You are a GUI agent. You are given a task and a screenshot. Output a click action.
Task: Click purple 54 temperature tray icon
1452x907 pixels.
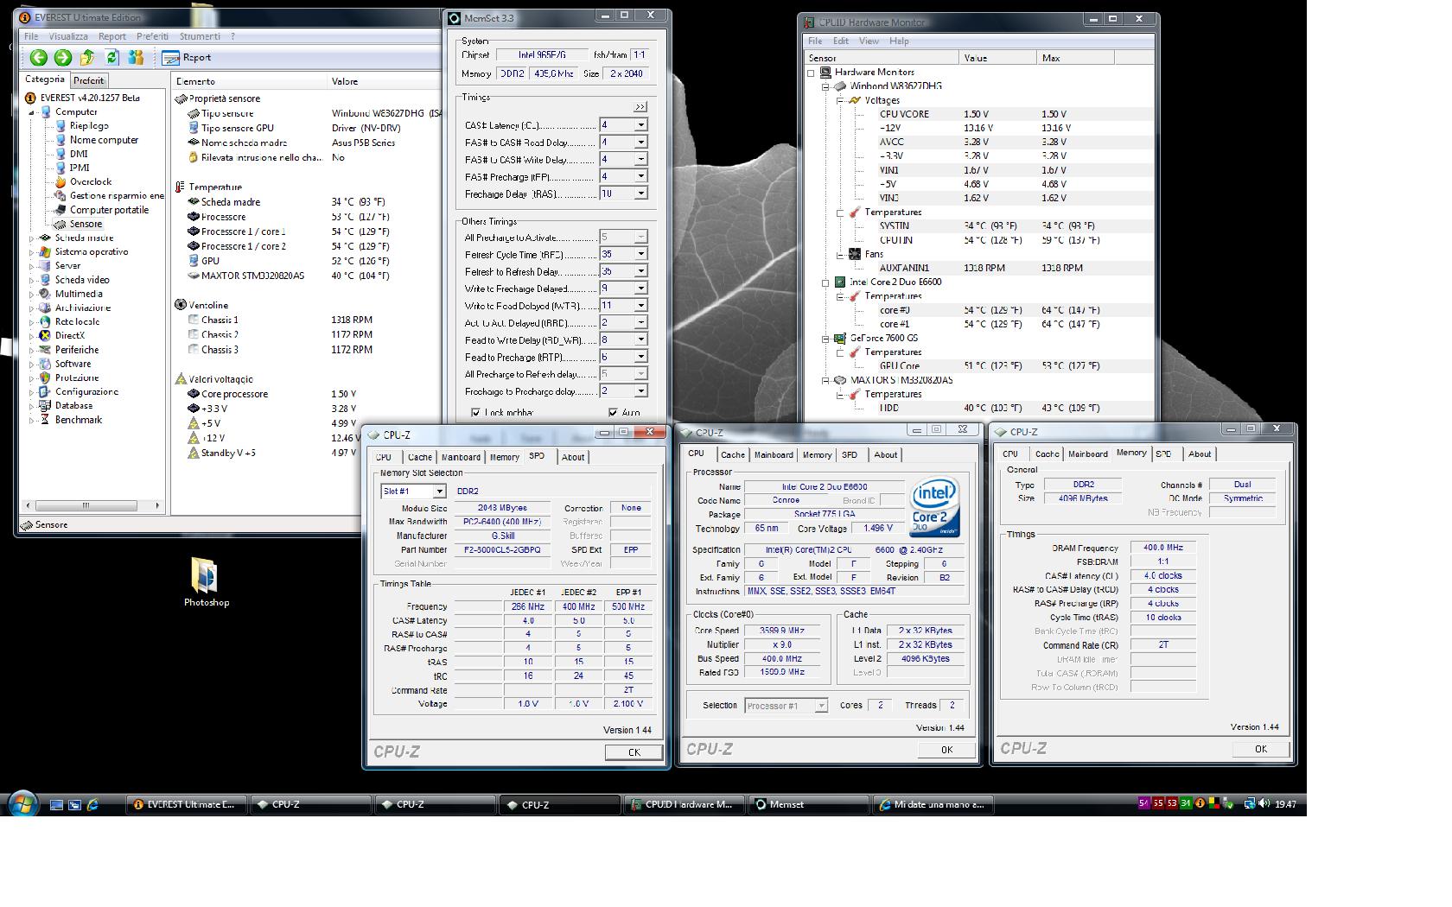1143,803
